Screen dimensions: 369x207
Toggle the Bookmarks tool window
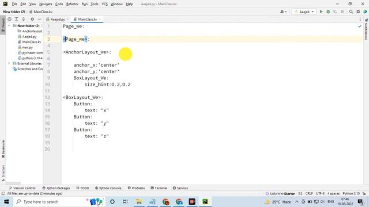pyautogui.click(x=3, y=149)
